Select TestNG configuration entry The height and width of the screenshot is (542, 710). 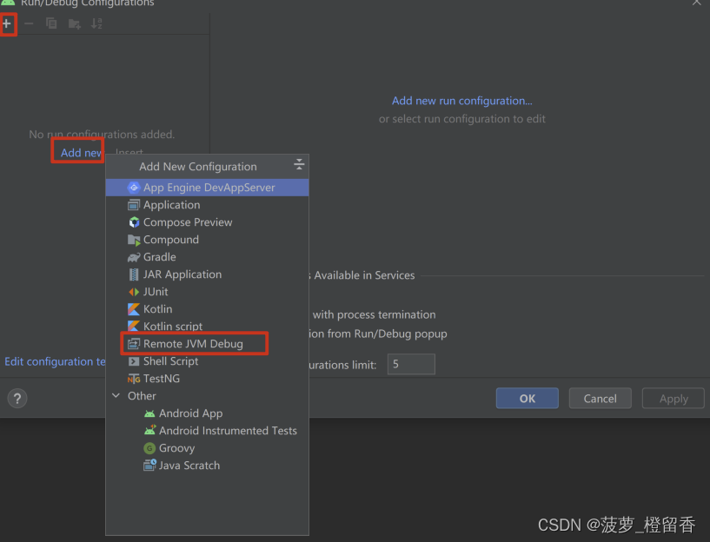click(207, 379)
